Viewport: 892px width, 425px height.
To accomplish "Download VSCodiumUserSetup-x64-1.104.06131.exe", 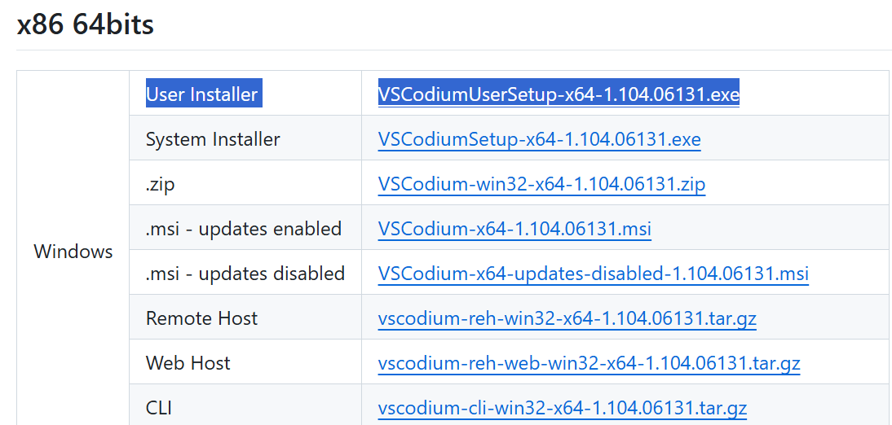I will tap(559, 94).
